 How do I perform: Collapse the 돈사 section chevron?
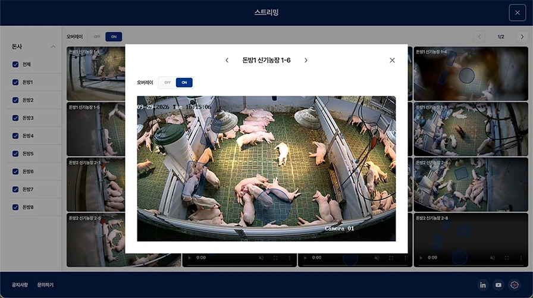point(53,46)
